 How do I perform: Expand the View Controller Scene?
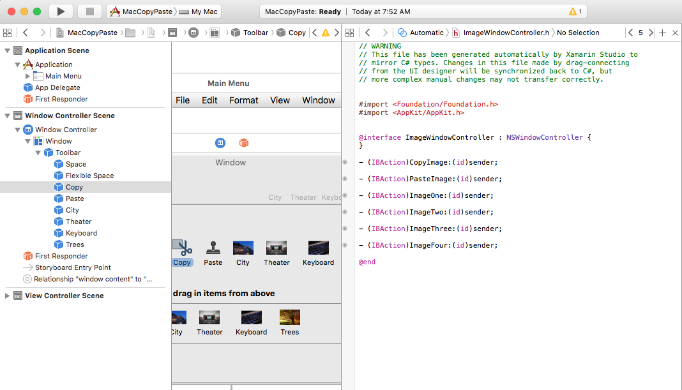[8, 296]
